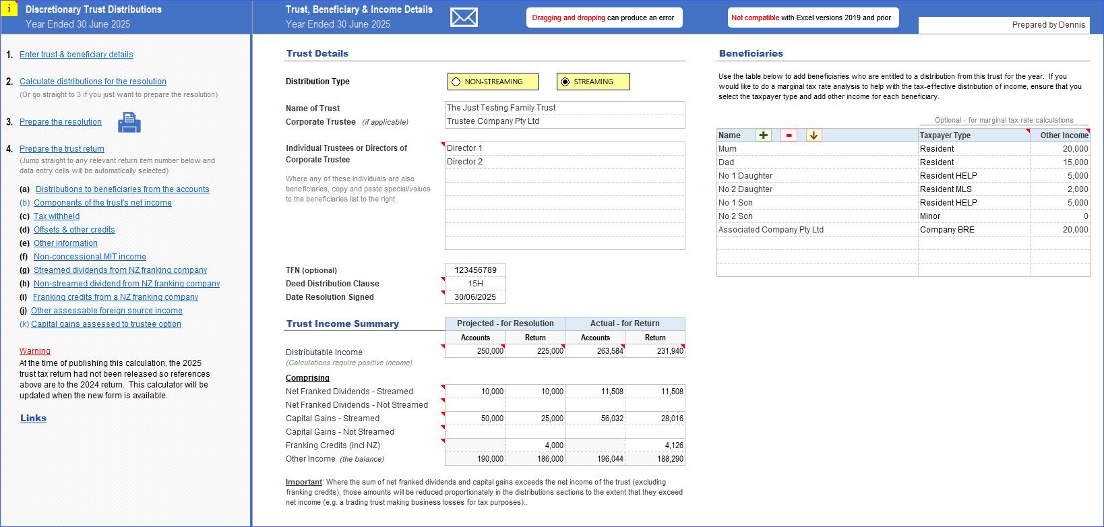This screenshot has width=1104, height=527.
Task: Select the Name of Trust field
Action: (564, 108)
